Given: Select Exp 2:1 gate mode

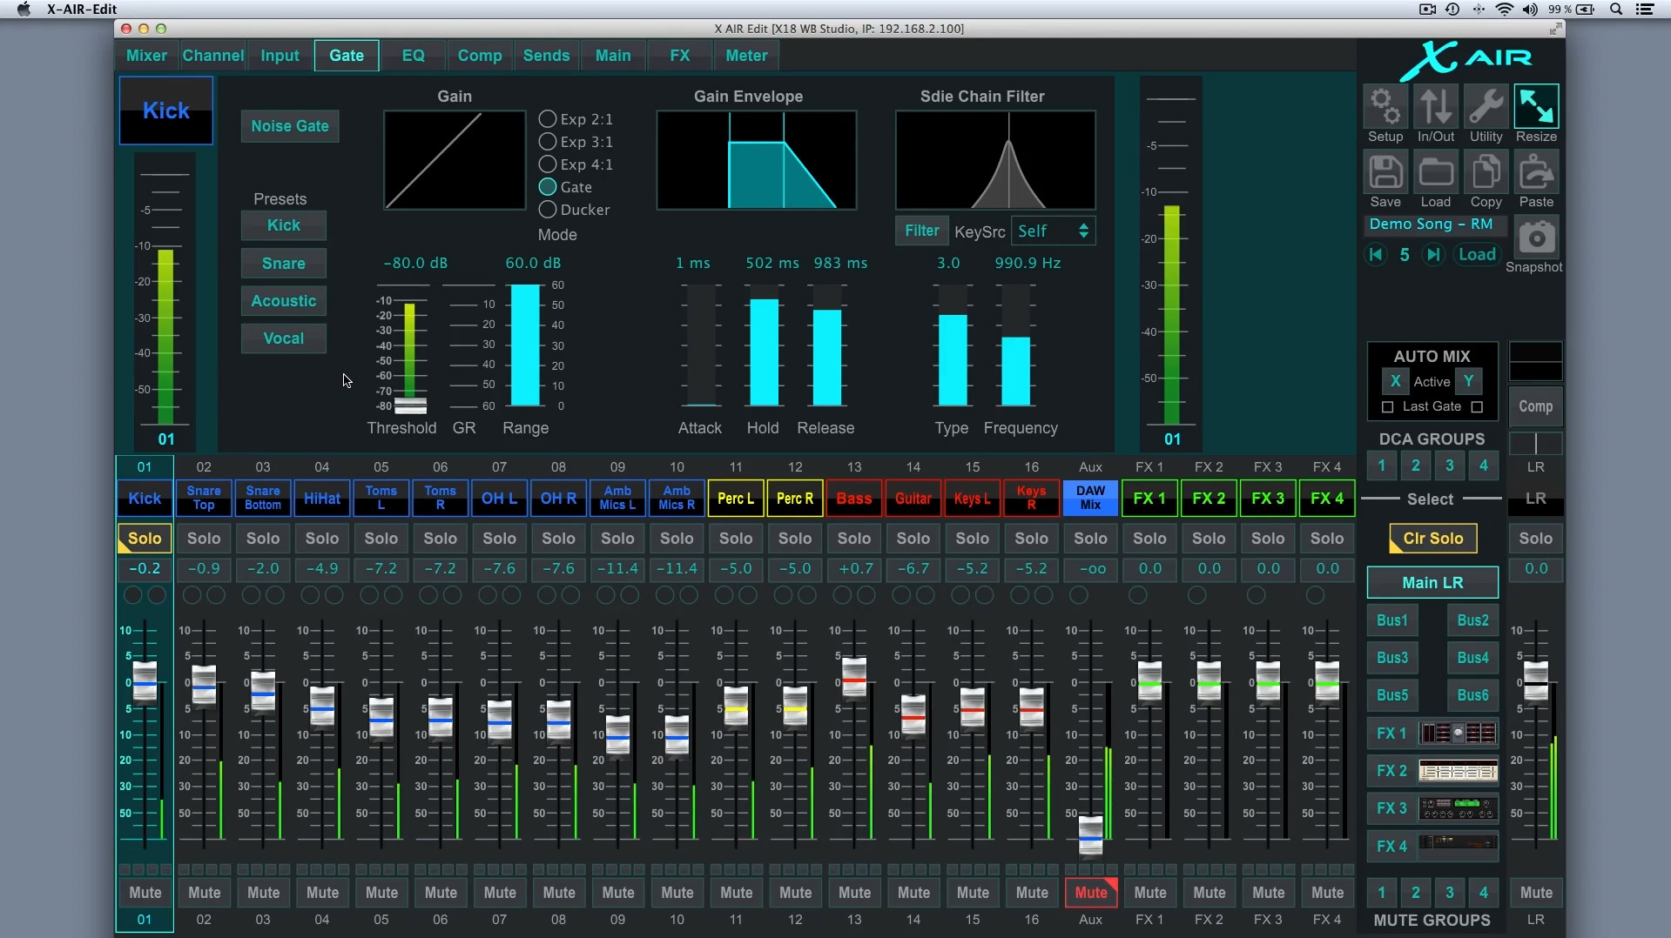Looking at the screenshot, I should tap(548, 118).
